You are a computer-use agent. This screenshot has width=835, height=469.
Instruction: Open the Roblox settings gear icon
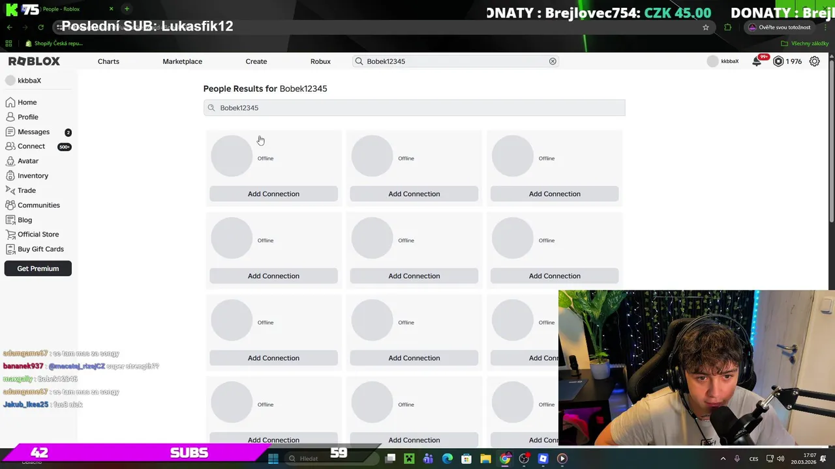(814, 61)
